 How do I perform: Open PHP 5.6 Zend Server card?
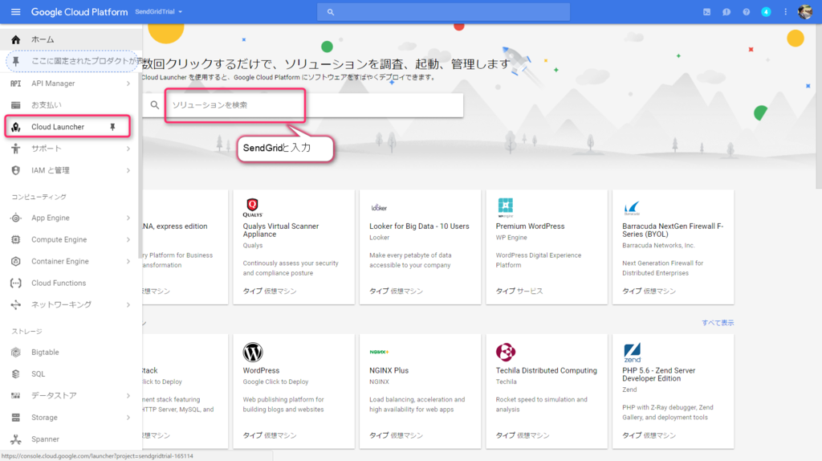point(673,391)
